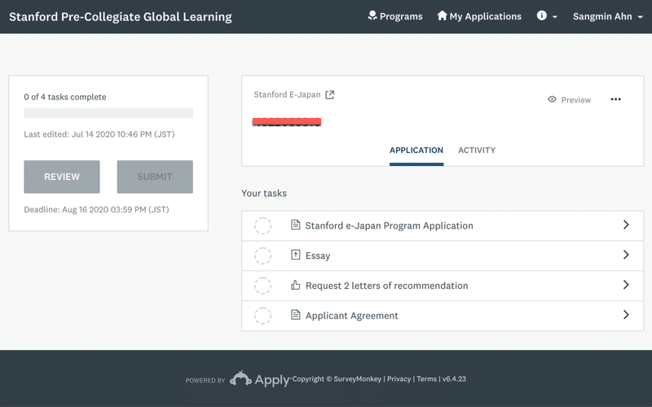Image resolution: width=652 pixels, height=407 pixels.
Task: Click status circle for Applicant Agreement task
Action: (x=262, y=316)
